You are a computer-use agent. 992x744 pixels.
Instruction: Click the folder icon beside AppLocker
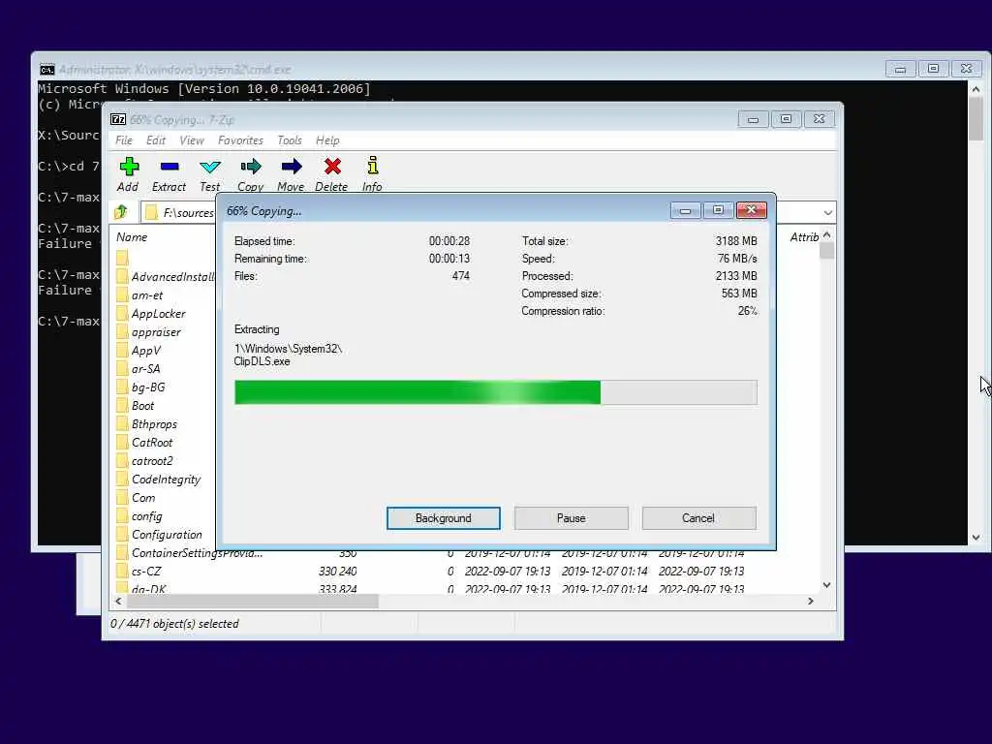click(x=122, y=314)
